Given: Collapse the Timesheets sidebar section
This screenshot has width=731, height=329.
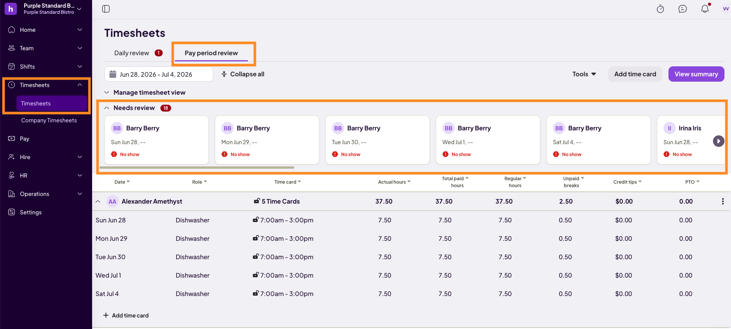Looking at the screenshot, I should [80, 85].
